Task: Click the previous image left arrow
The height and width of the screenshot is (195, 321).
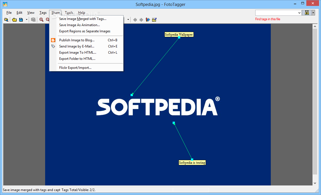Action: [135, 20]
